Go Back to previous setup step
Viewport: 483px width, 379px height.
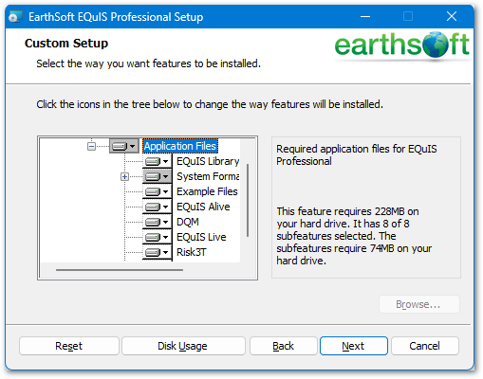(284, 346)
